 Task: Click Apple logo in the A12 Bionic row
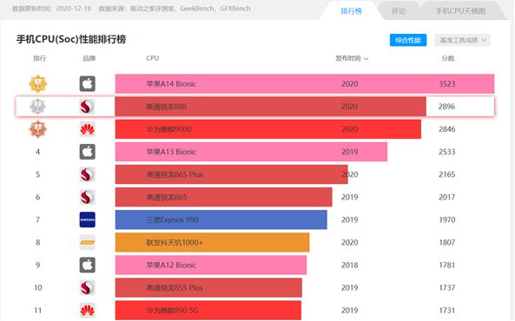pos(88,265)
